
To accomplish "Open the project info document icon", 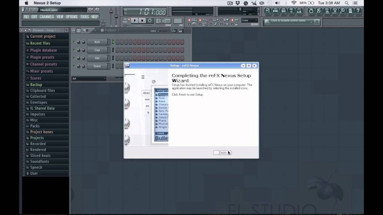I will coord(350,11).
